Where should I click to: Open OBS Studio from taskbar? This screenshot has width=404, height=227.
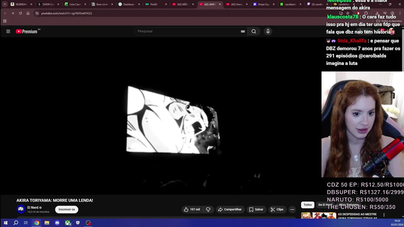(88, 223)
